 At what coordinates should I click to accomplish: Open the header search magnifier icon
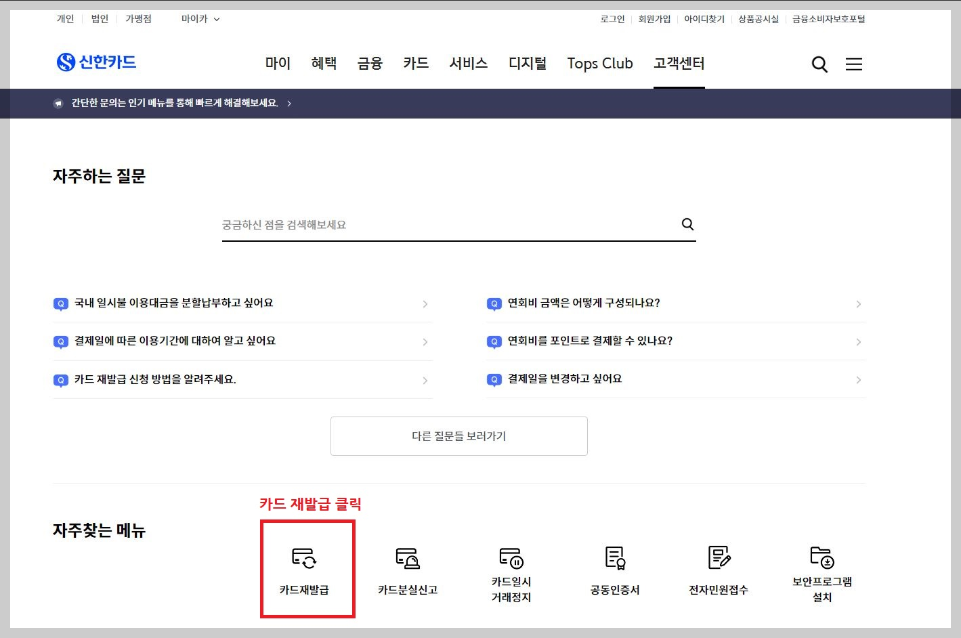pos(819,64)
